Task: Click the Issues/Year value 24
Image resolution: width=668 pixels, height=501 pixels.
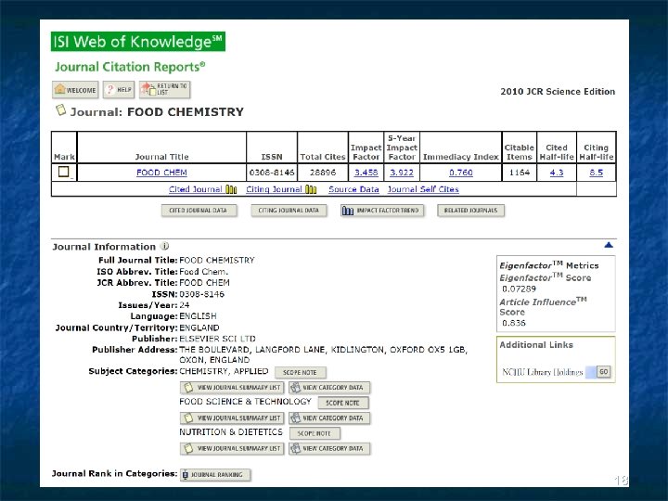Action: click(184, 305)
